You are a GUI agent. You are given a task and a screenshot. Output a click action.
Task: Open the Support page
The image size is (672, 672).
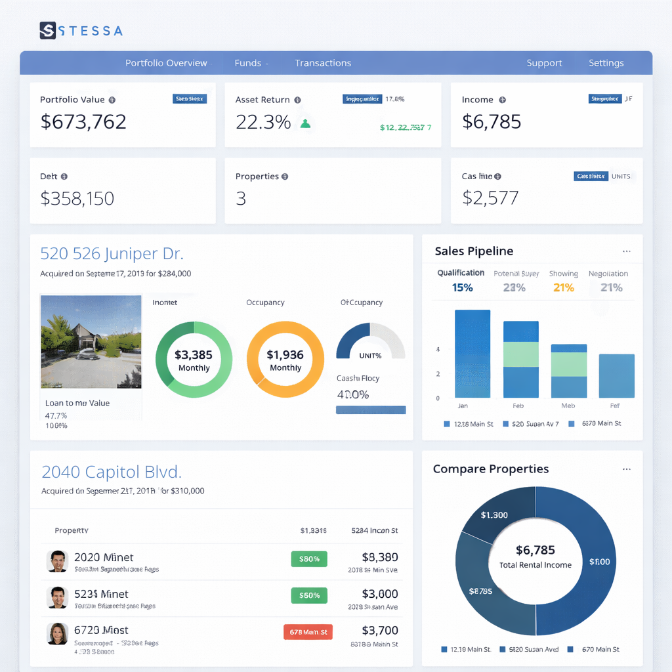click(544, 63)
